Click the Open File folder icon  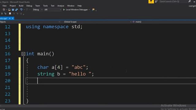pyautogui.click(x=9, y=9)
